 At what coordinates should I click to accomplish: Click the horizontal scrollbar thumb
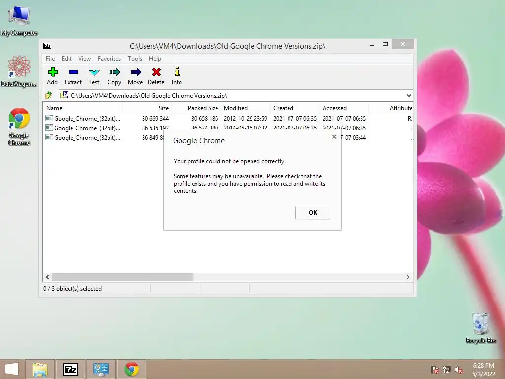(x=122, y=277)
